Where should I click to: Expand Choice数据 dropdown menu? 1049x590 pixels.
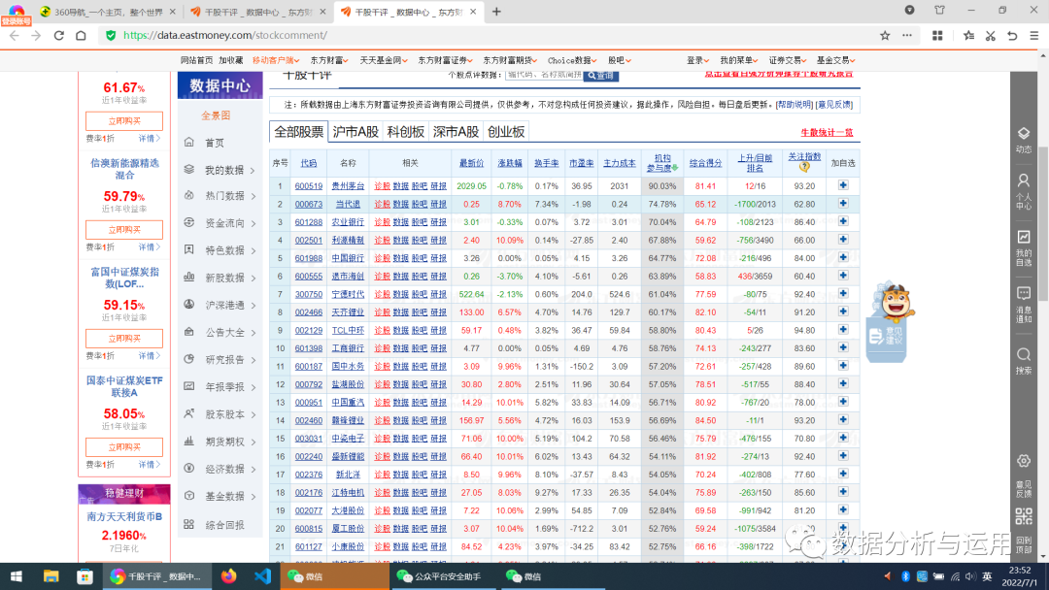pos(572,60)
